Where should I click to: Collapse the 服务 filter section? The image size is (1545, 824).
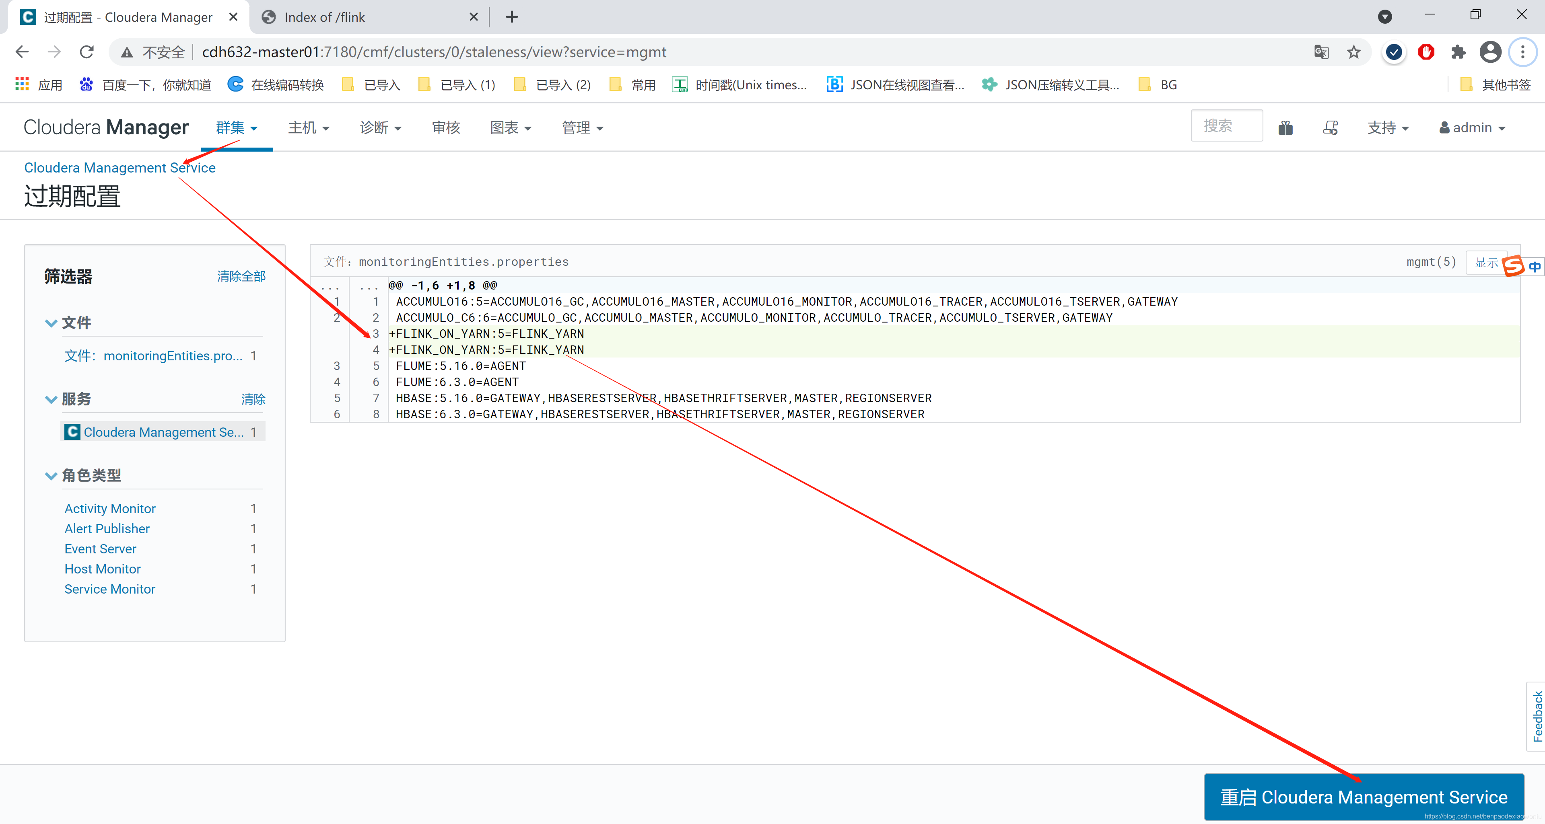coord(51,399)
